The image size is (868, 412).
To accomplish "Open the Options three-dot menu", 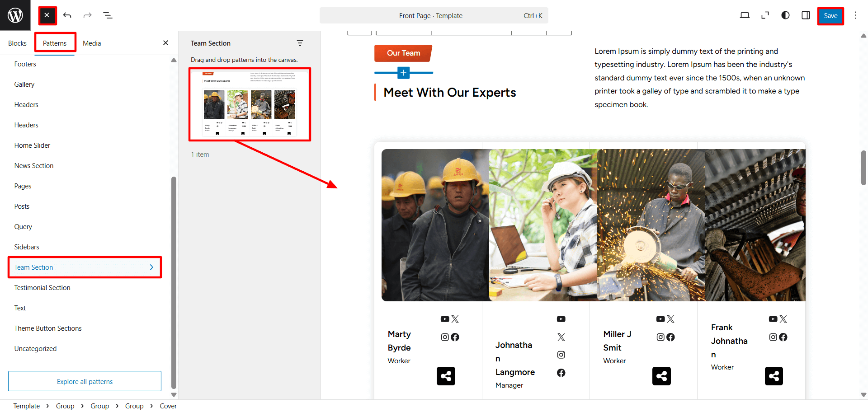I will click(x=855, y=15).
